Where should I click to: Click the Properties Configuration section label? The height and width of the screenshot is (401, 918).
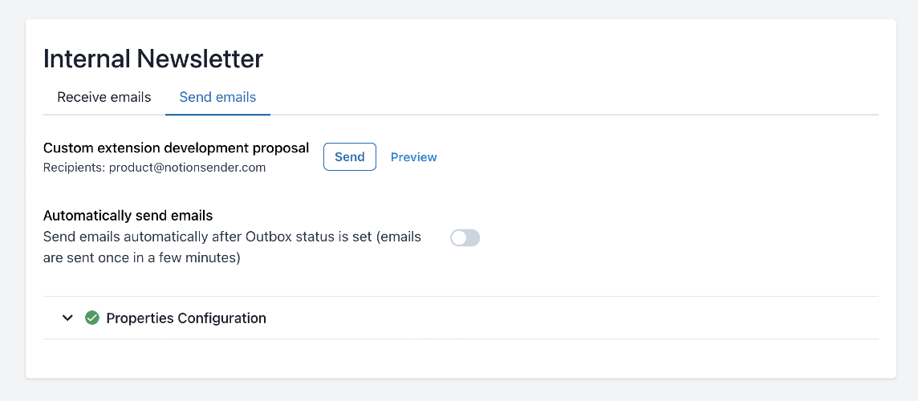[x=185, y=318]
